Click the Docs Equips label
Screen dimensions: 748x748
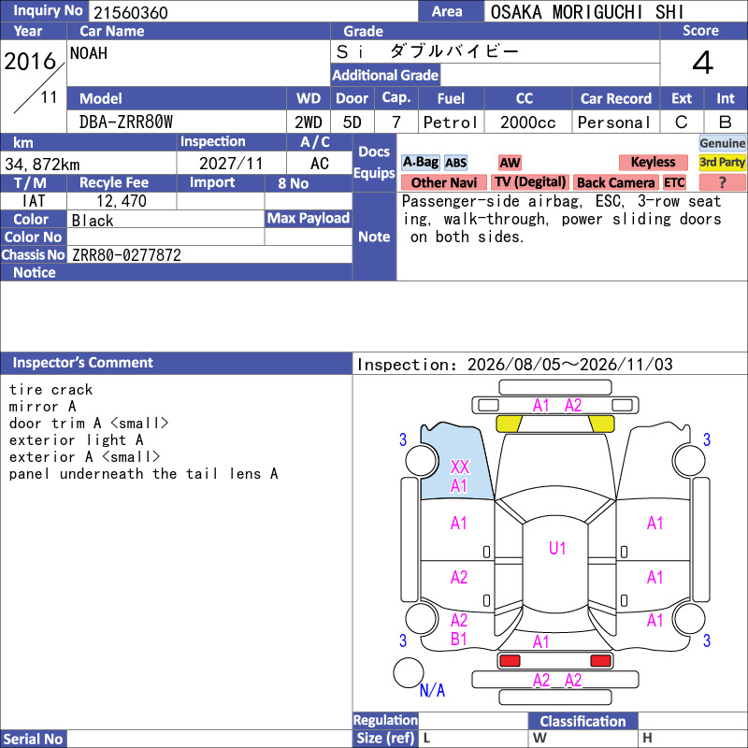(374, 162)
